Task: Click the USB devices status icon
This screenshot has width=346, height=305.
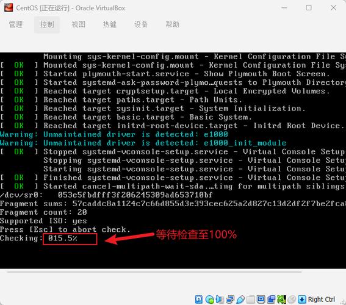Action: (240, 300)
